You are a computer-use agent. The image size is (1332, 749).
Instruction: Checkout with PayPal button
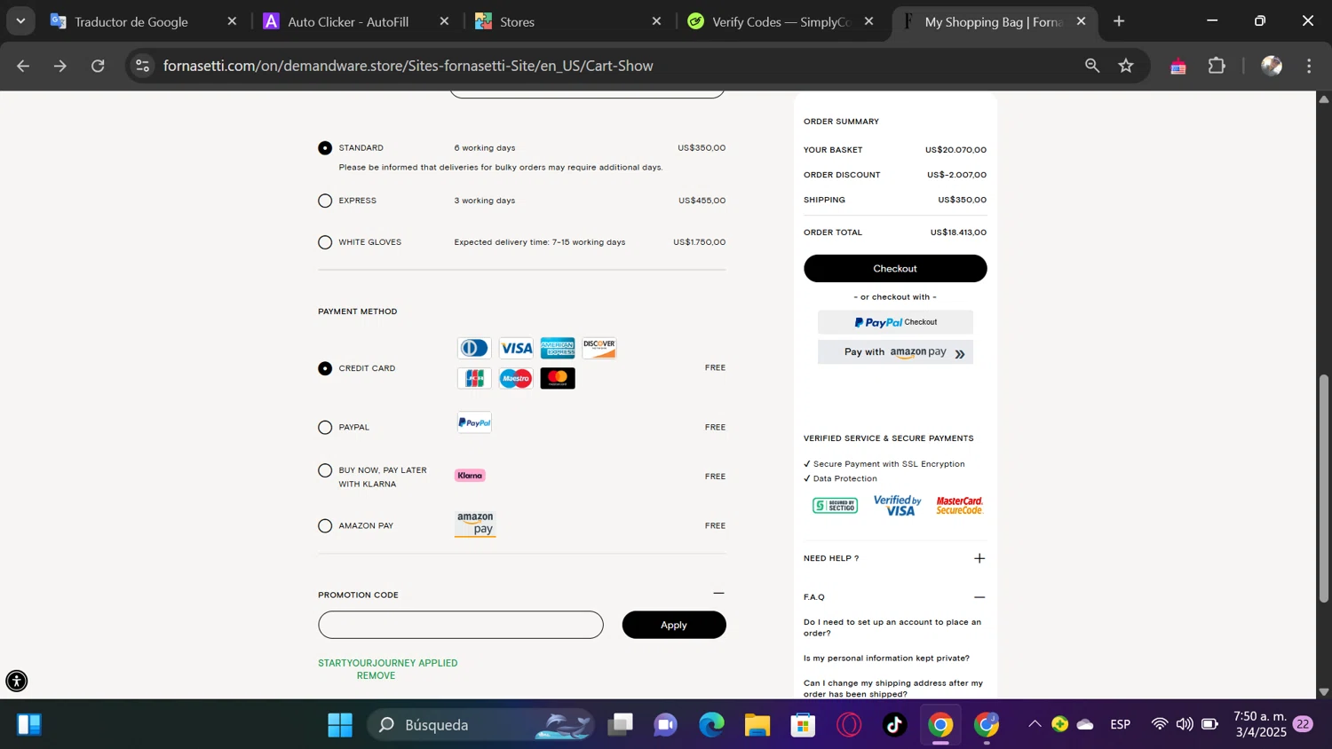(895, 322)
